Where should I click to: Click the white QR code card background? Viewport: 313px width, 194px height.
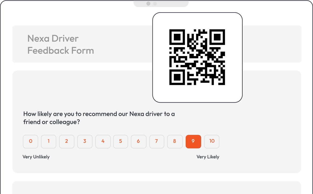[197, 94]
